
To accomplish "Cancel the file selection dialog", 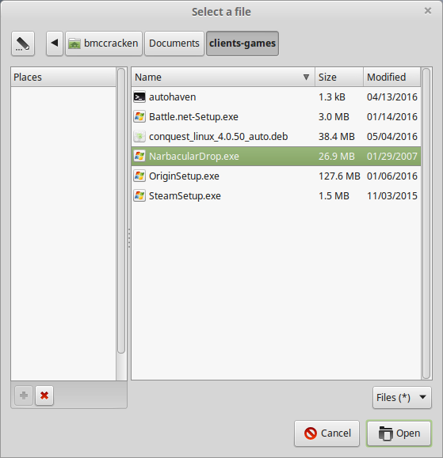I will coord(327,433).
